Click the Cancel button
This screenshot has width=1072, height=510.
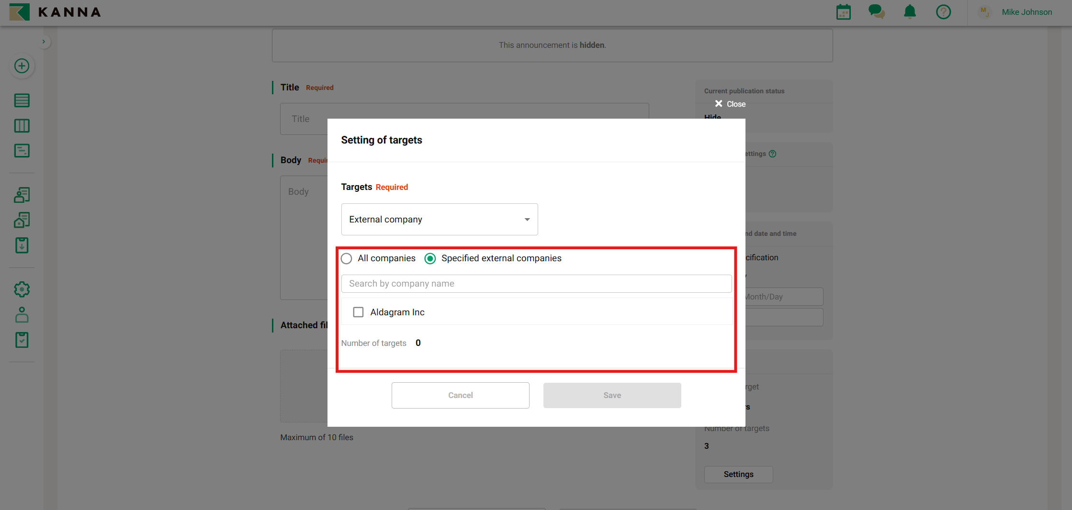[460, 395]
